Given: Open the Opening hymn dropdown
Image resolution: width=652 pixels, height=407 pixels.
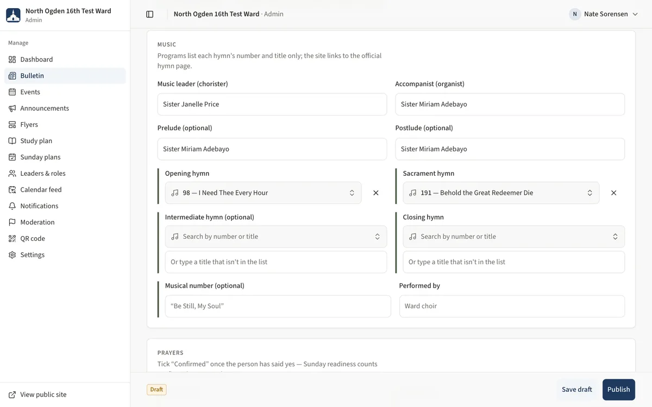Looking at the screenshot, I should point(264,193).
